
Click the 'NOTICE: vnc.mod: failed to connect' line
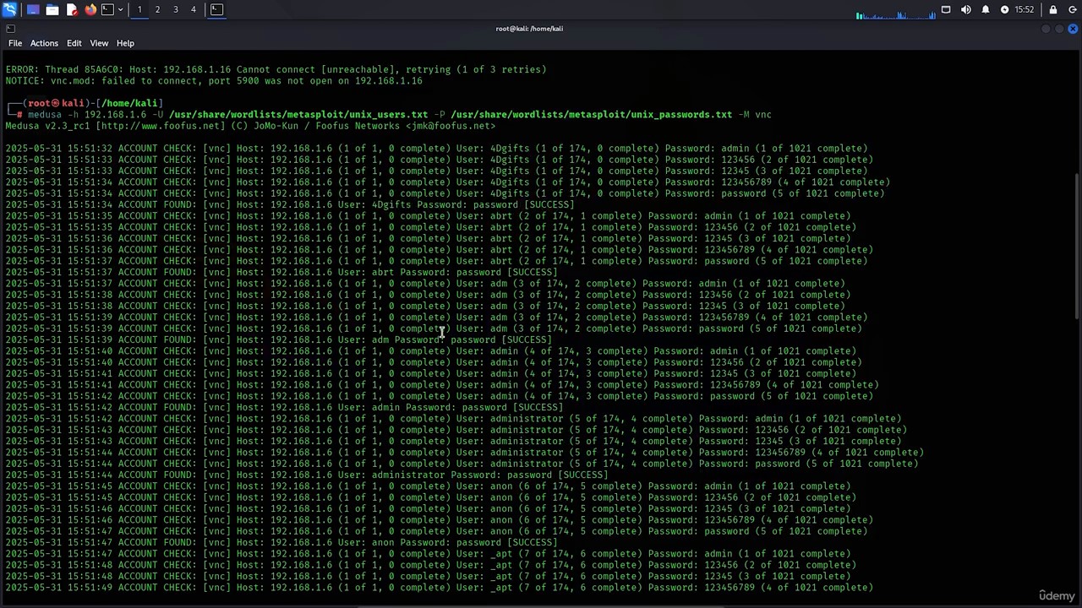(214, 81)
